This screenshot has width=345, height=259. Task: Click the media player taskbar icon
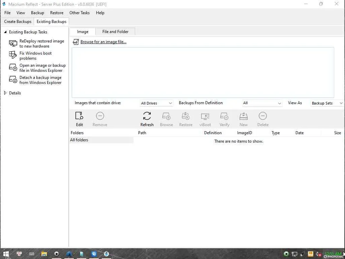click(x=56, y=254)
